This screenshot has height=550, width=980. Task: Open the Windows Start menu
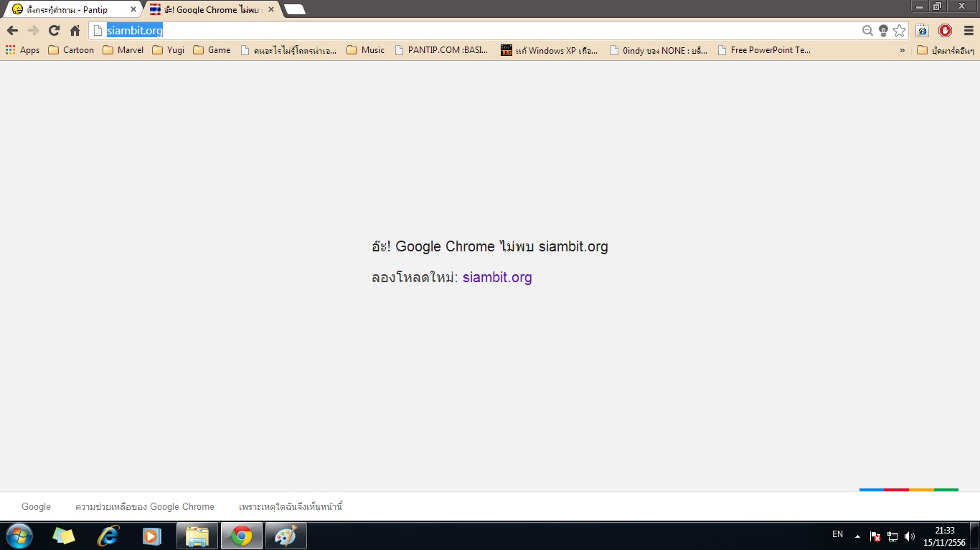[18, 536]
